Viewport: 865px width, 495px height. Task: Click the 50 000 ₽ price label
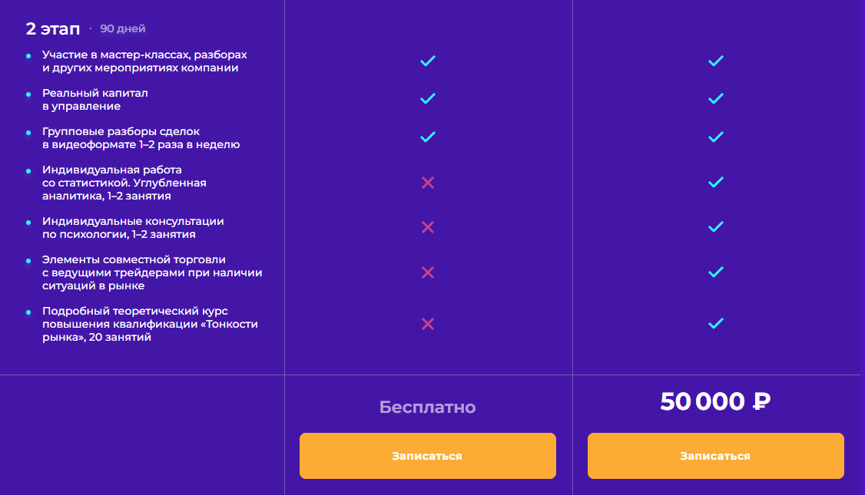coord(715,401)
